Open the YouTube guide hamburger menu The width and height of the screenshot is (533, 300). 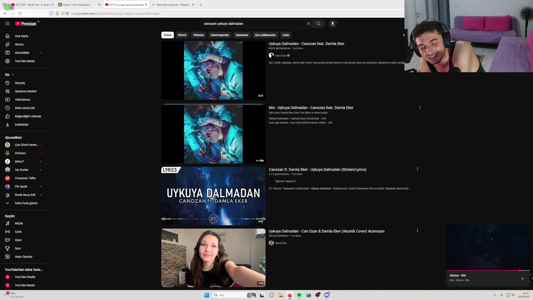click(7, 24)
